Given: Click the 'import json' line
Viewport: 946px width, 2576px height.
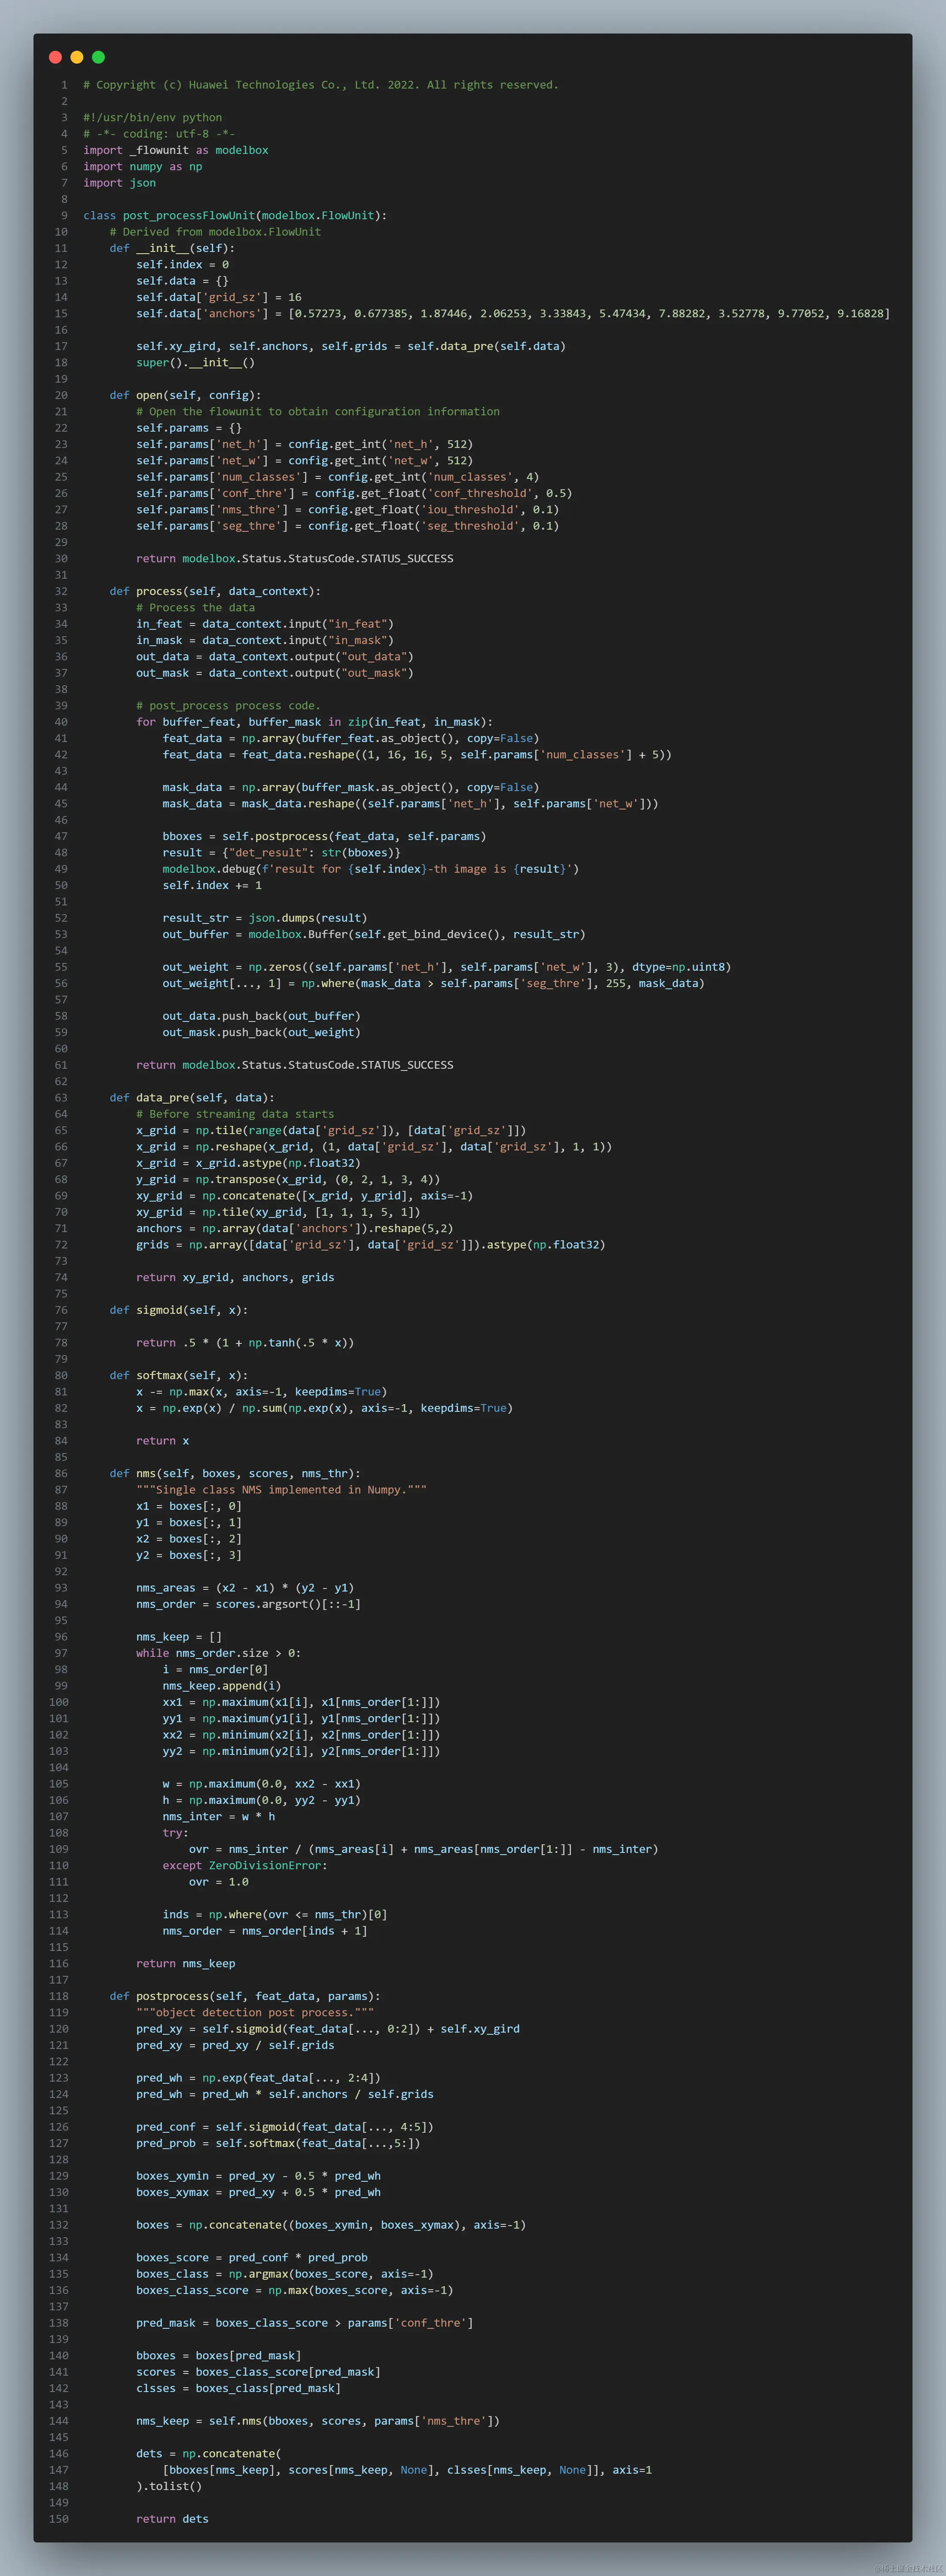Looking at the screenshot, I should [119, 183].
